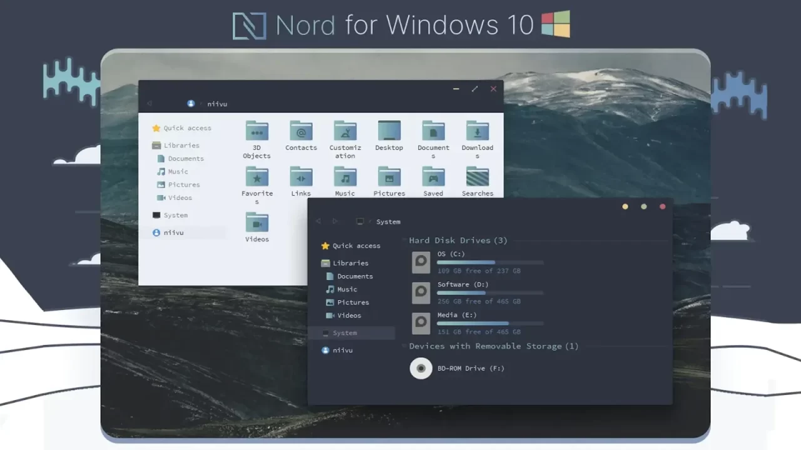The height and width of the screenshot is (450, 801).
Task: Open the 3D Objects folder
Action: (257, 139)
